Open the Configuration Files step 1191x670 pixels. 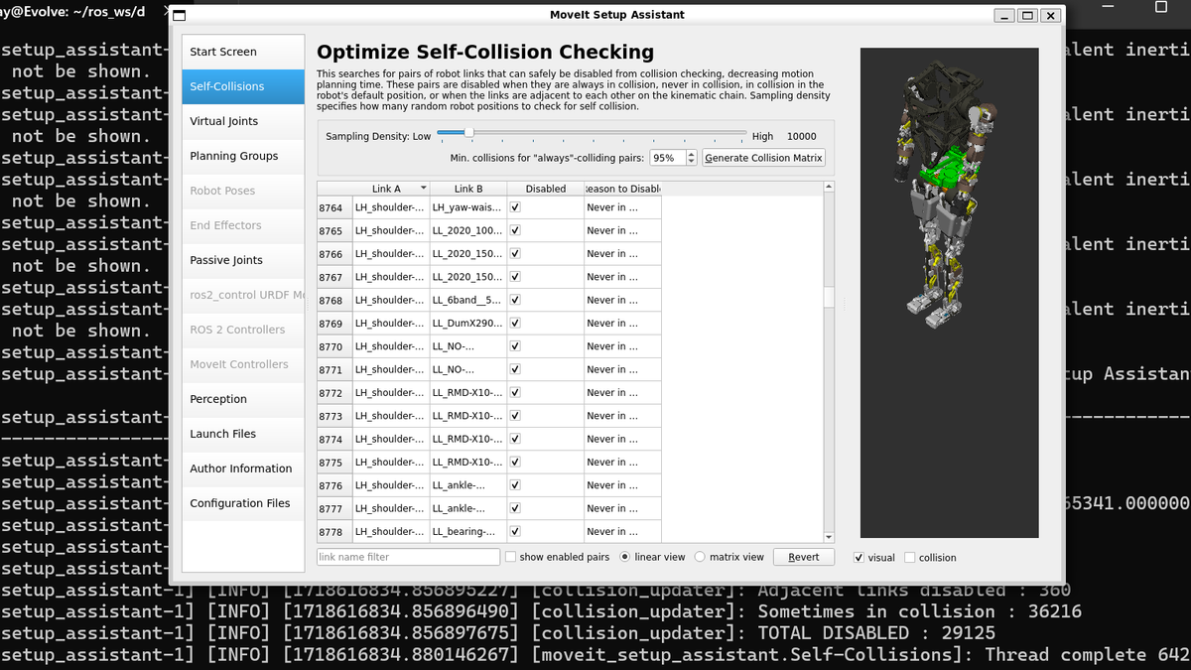(x=243, y=503)
